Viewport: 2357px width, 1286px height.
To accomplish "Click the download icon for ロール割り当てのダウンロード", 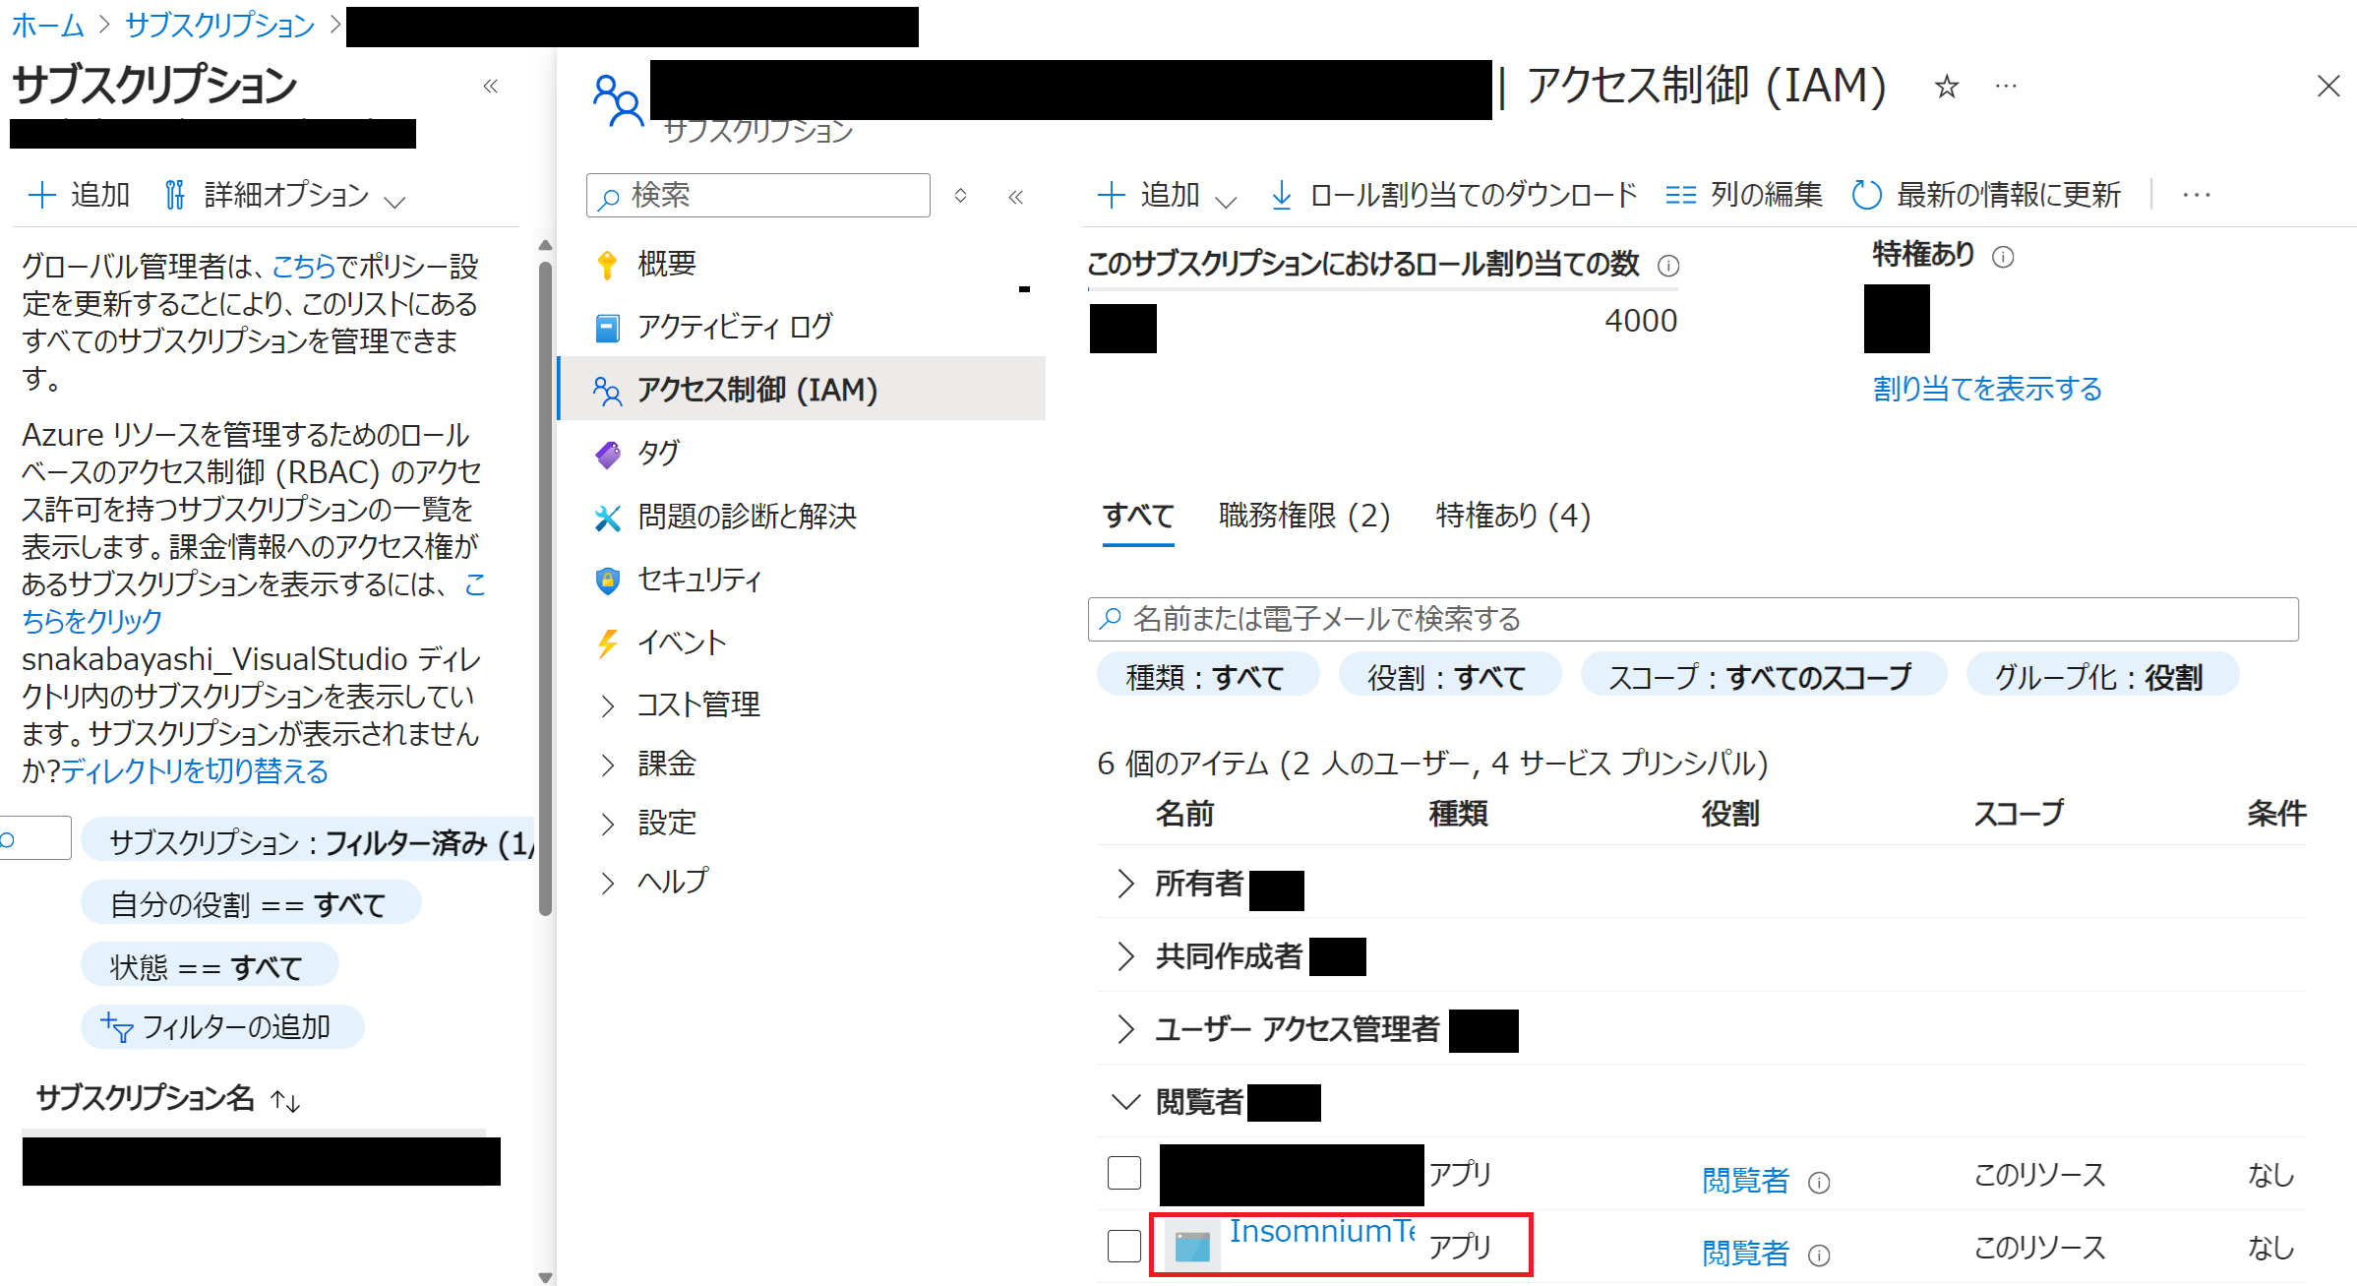I will 1281,195.
